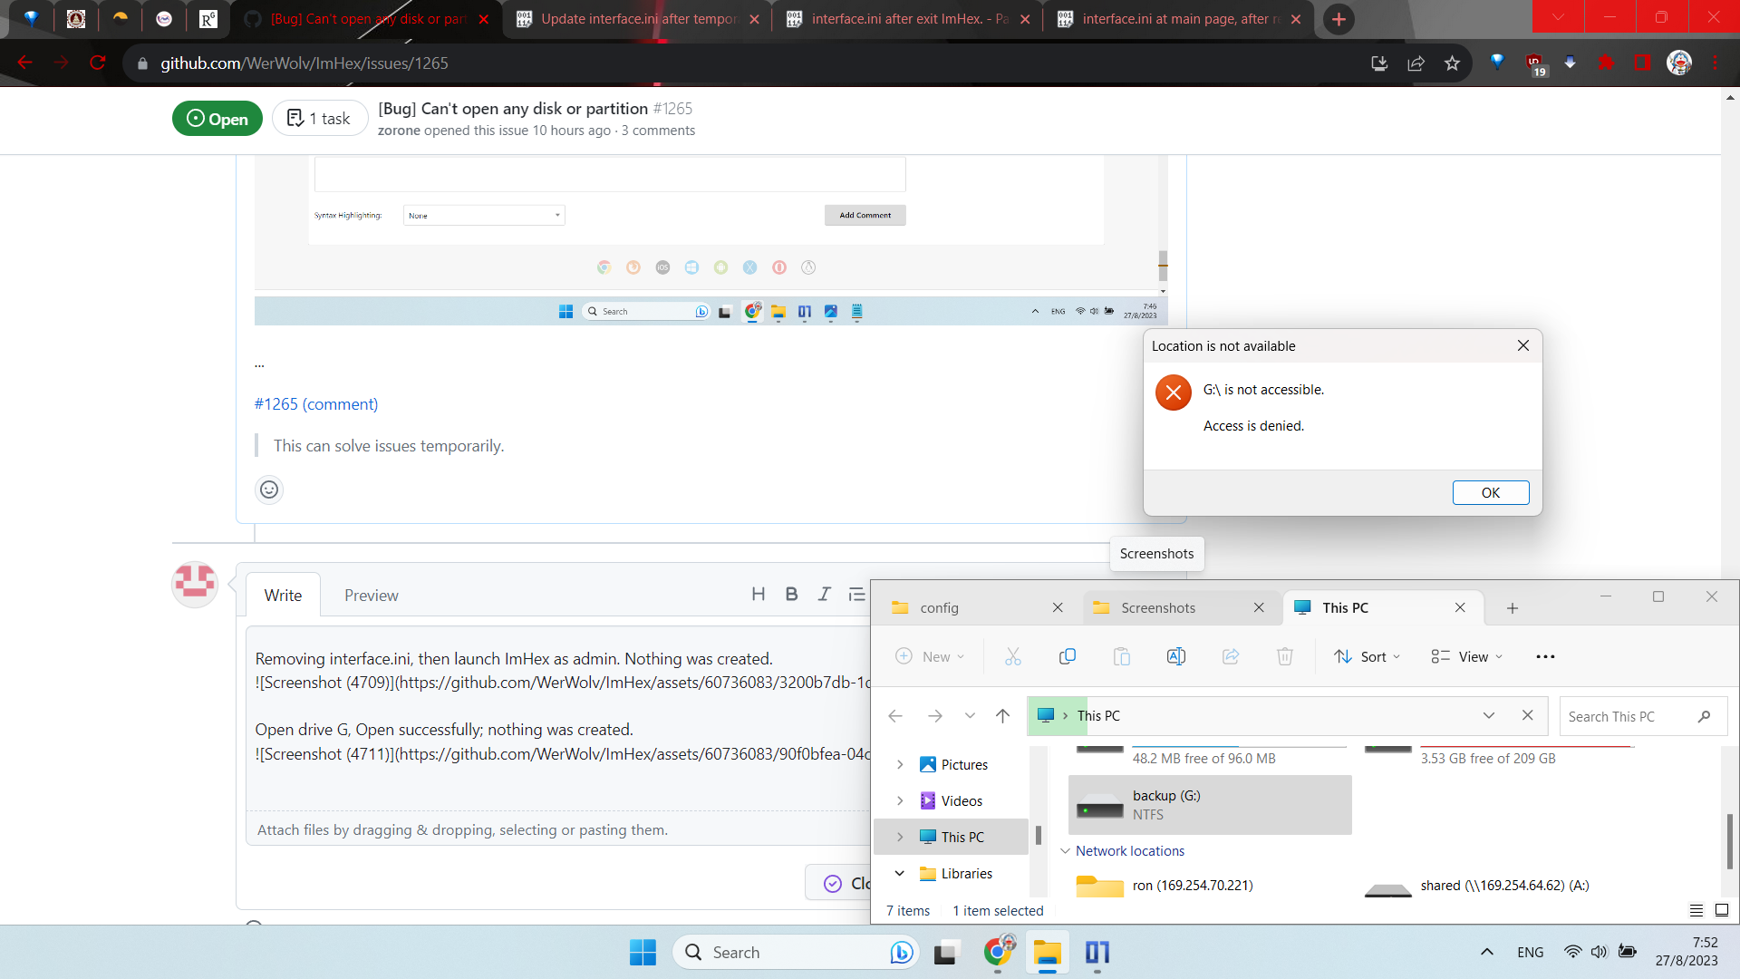Apply italic formatting in comment toolbar
Image resolution: width=1740 pixels, height=979 pixels.
[x=825, y=594]
